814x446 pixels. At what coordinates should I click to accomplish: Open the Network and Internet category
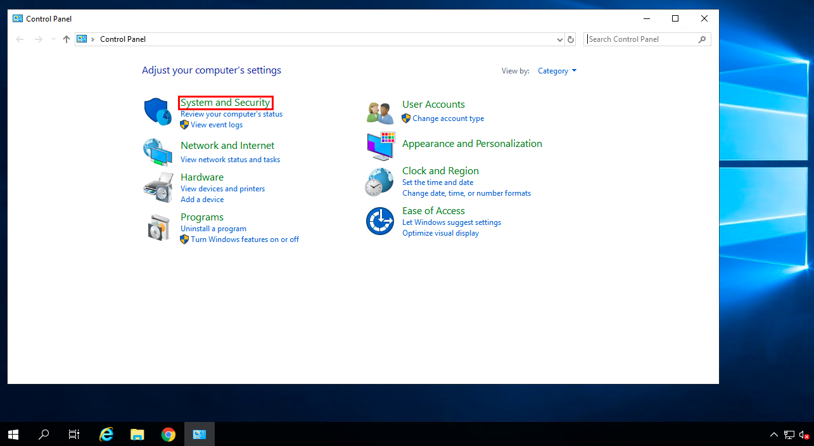[227, 146]
